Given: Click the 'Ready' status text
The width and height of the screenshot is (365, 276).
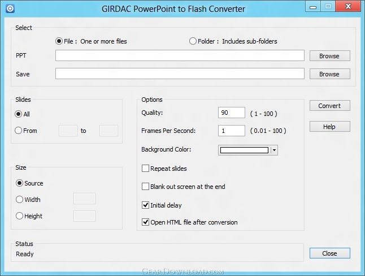Looking at the screenshot, I should tap(25, 254).
